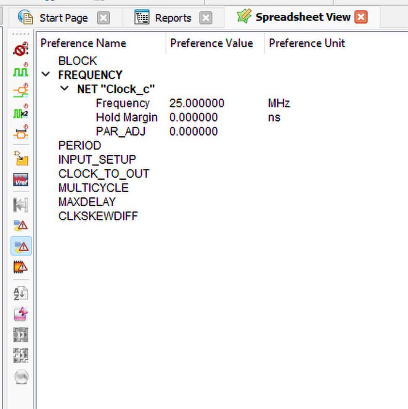408x409 pixels.
Task: Select the 25.000000 frequency value cell
Action: click(196, 104)
